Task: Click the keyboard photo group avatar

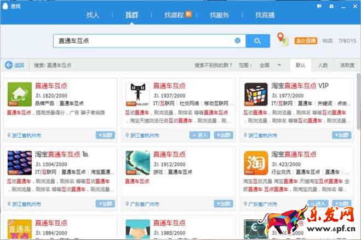Action: 19,163
